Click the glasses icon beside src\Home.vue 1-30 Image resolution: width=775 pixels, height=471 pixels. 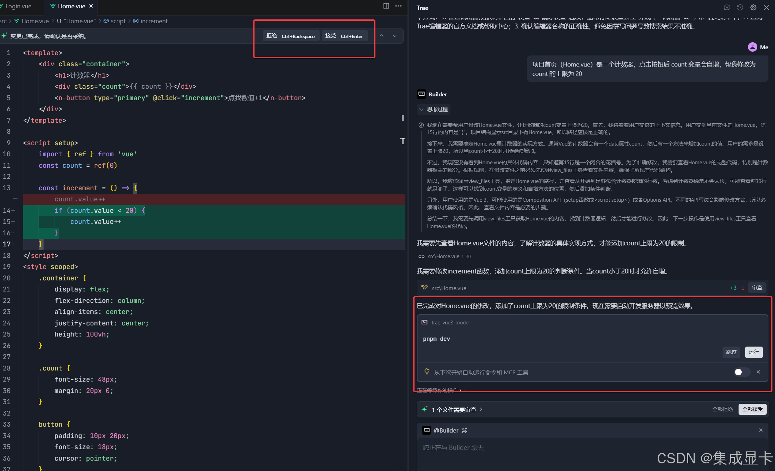421,256
